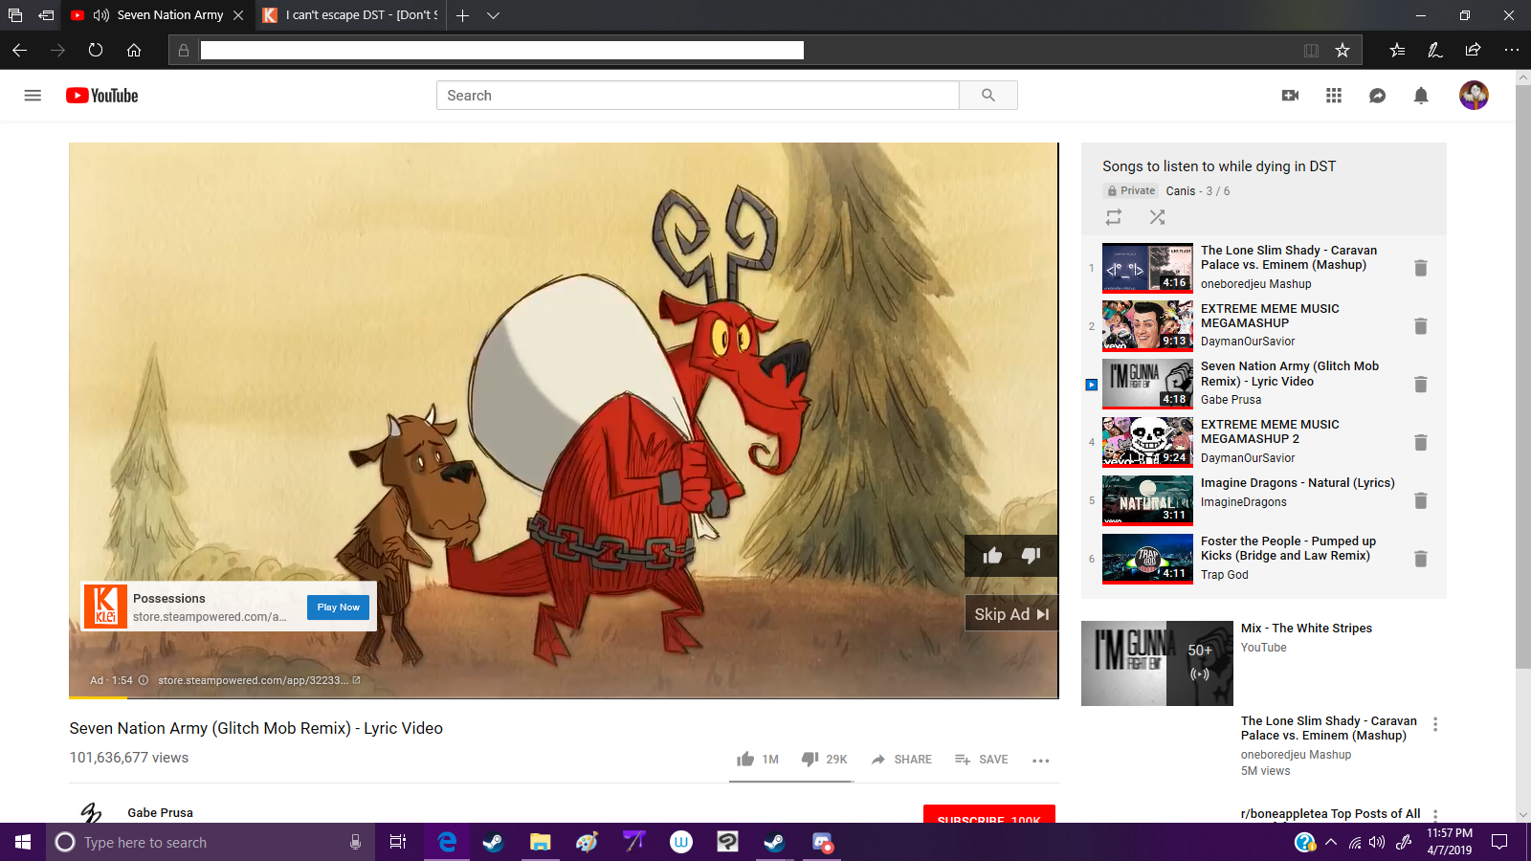This screenshot has width=1531, height=861.
Task: Open more actions menu below video
Action: pyautogui.click(x=1041, y=761)
